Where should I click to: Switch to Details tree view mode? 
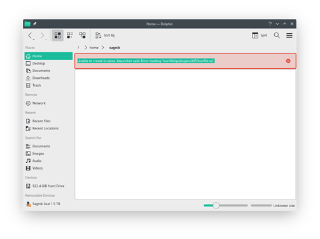82,35
